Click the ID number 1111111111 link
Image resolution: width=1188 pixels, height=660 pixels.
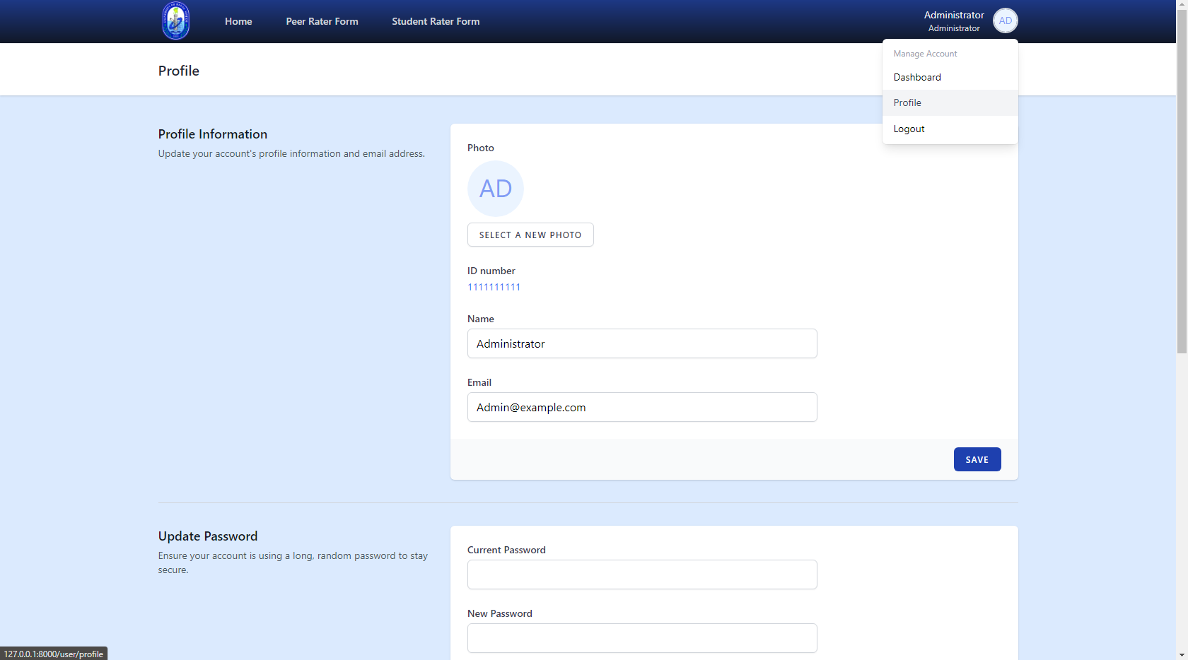point(494,287)
